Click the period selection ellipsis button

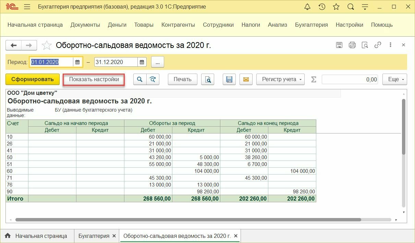(158, 62)
